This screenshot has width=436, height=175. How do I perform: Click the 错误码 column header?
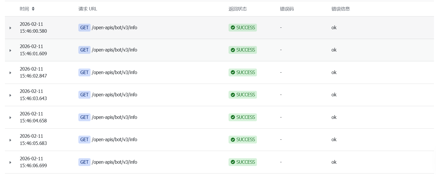point(287,9)
